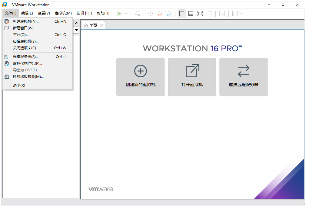Click the Unity mode toolbar icon
The height and width of the screenshot is (213, 309).
click(x=209, y=14)
